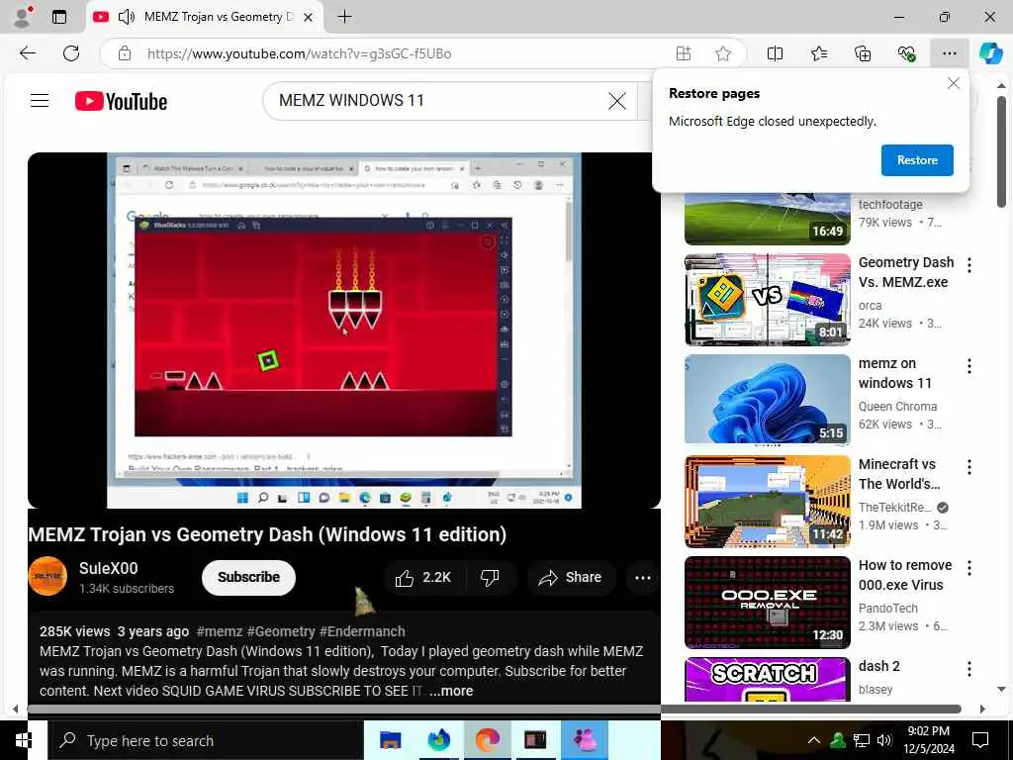Open Edge Settings and more menu
Image resolution: width=1013 pixels, height=760 pixels.
pos(949,53)
